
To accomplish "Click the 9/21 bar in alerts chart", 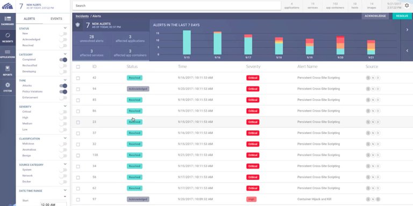I will [x=371, y=47].
